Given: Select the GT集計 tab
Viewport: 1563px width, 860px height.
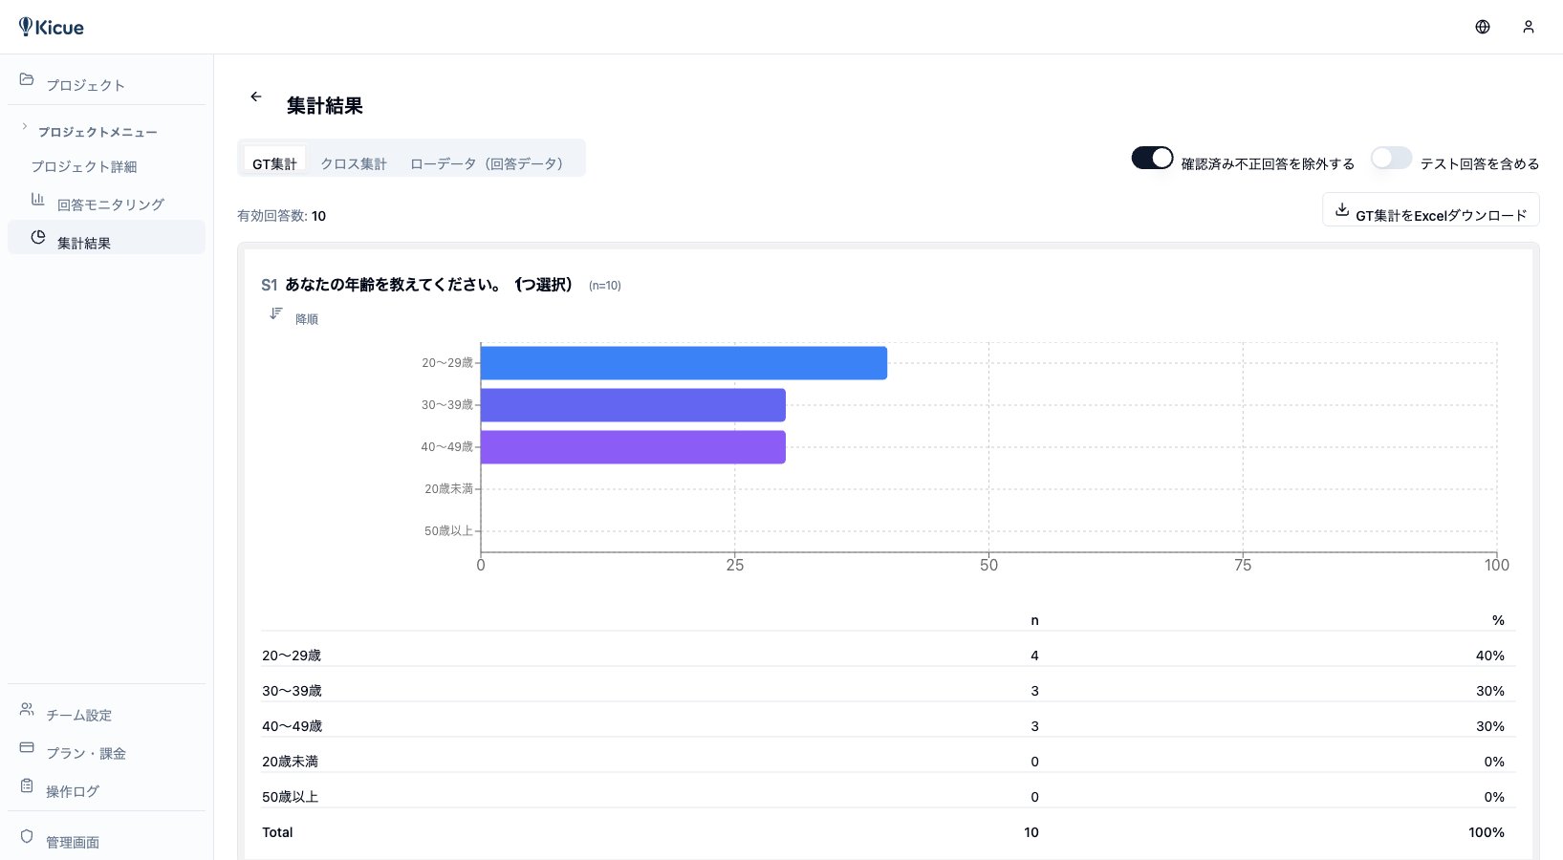Looking at the screenshot, I should (274, 163).
